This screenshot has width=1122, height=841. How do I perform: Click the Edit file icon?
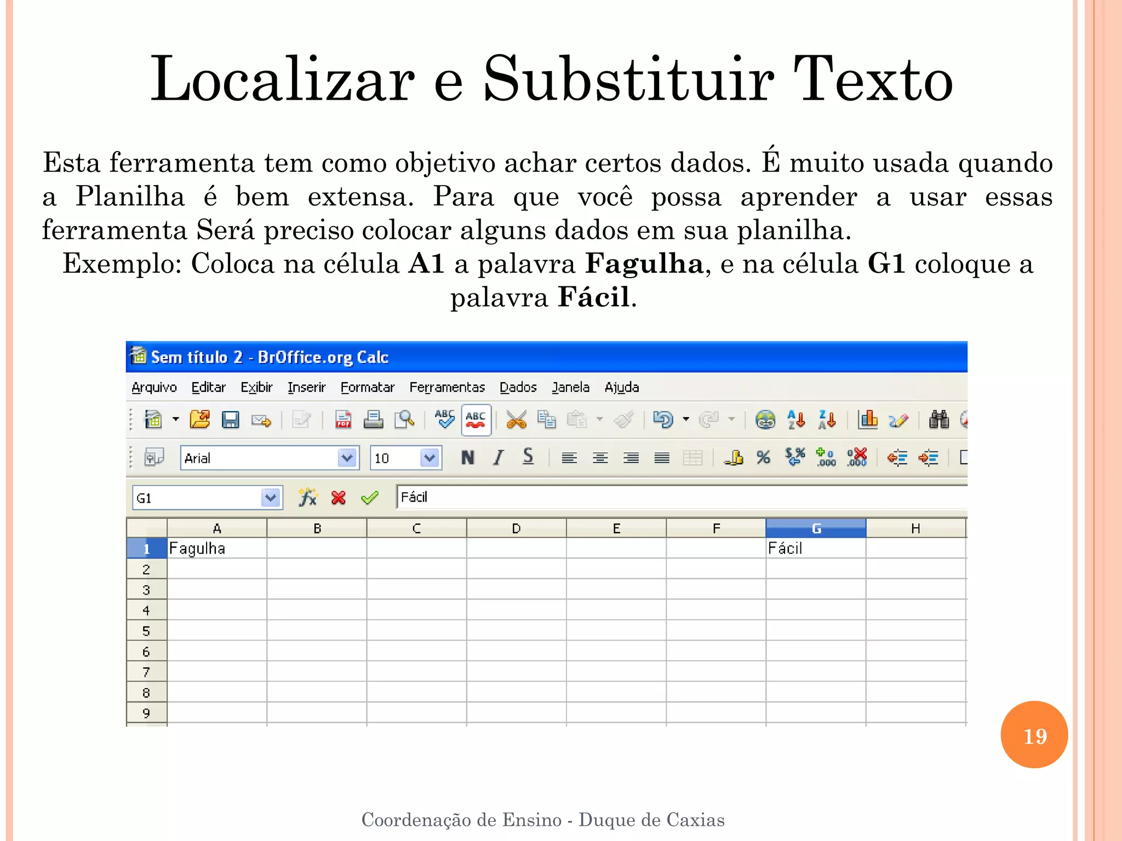301,420
